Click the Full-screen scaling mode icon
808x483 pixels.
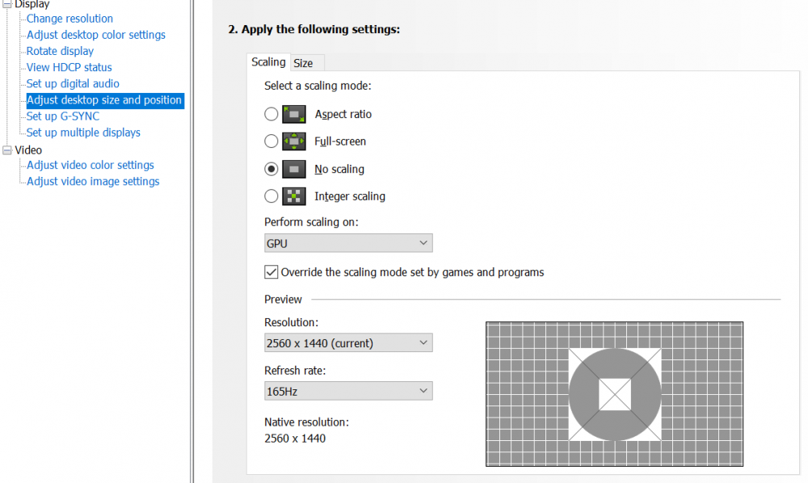pyautogui.click(x=294, y=141)
